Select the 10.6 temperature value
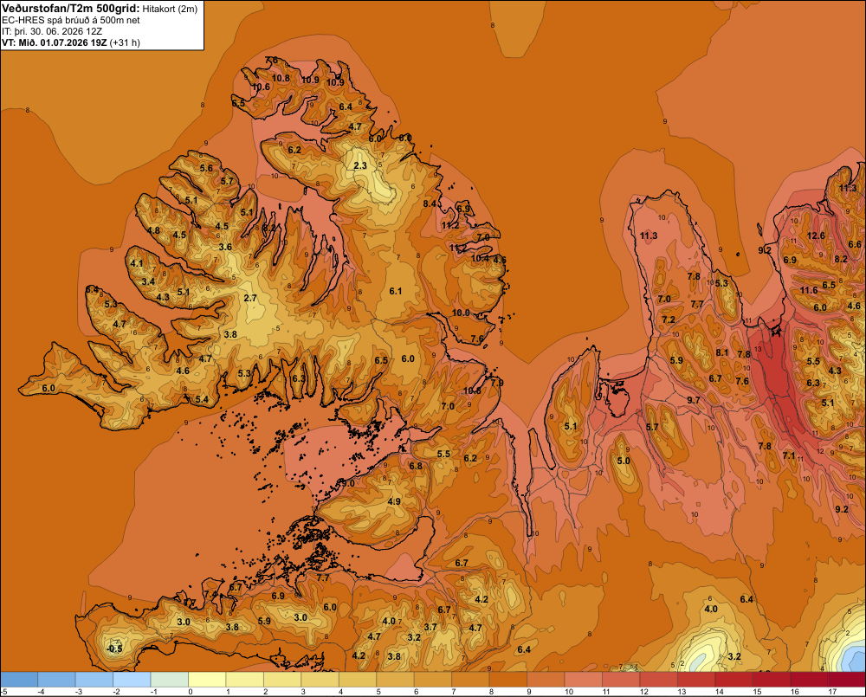866x697 pixels. pyautogui.click(x=262, y=87)
